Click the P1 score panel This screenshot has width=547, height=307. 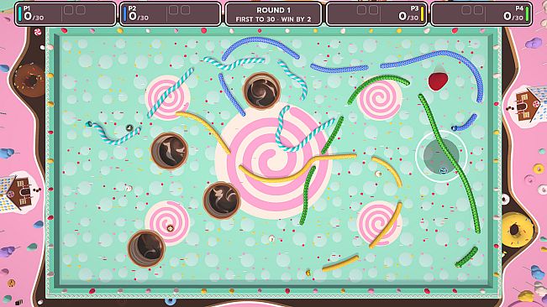click(66, 14)
